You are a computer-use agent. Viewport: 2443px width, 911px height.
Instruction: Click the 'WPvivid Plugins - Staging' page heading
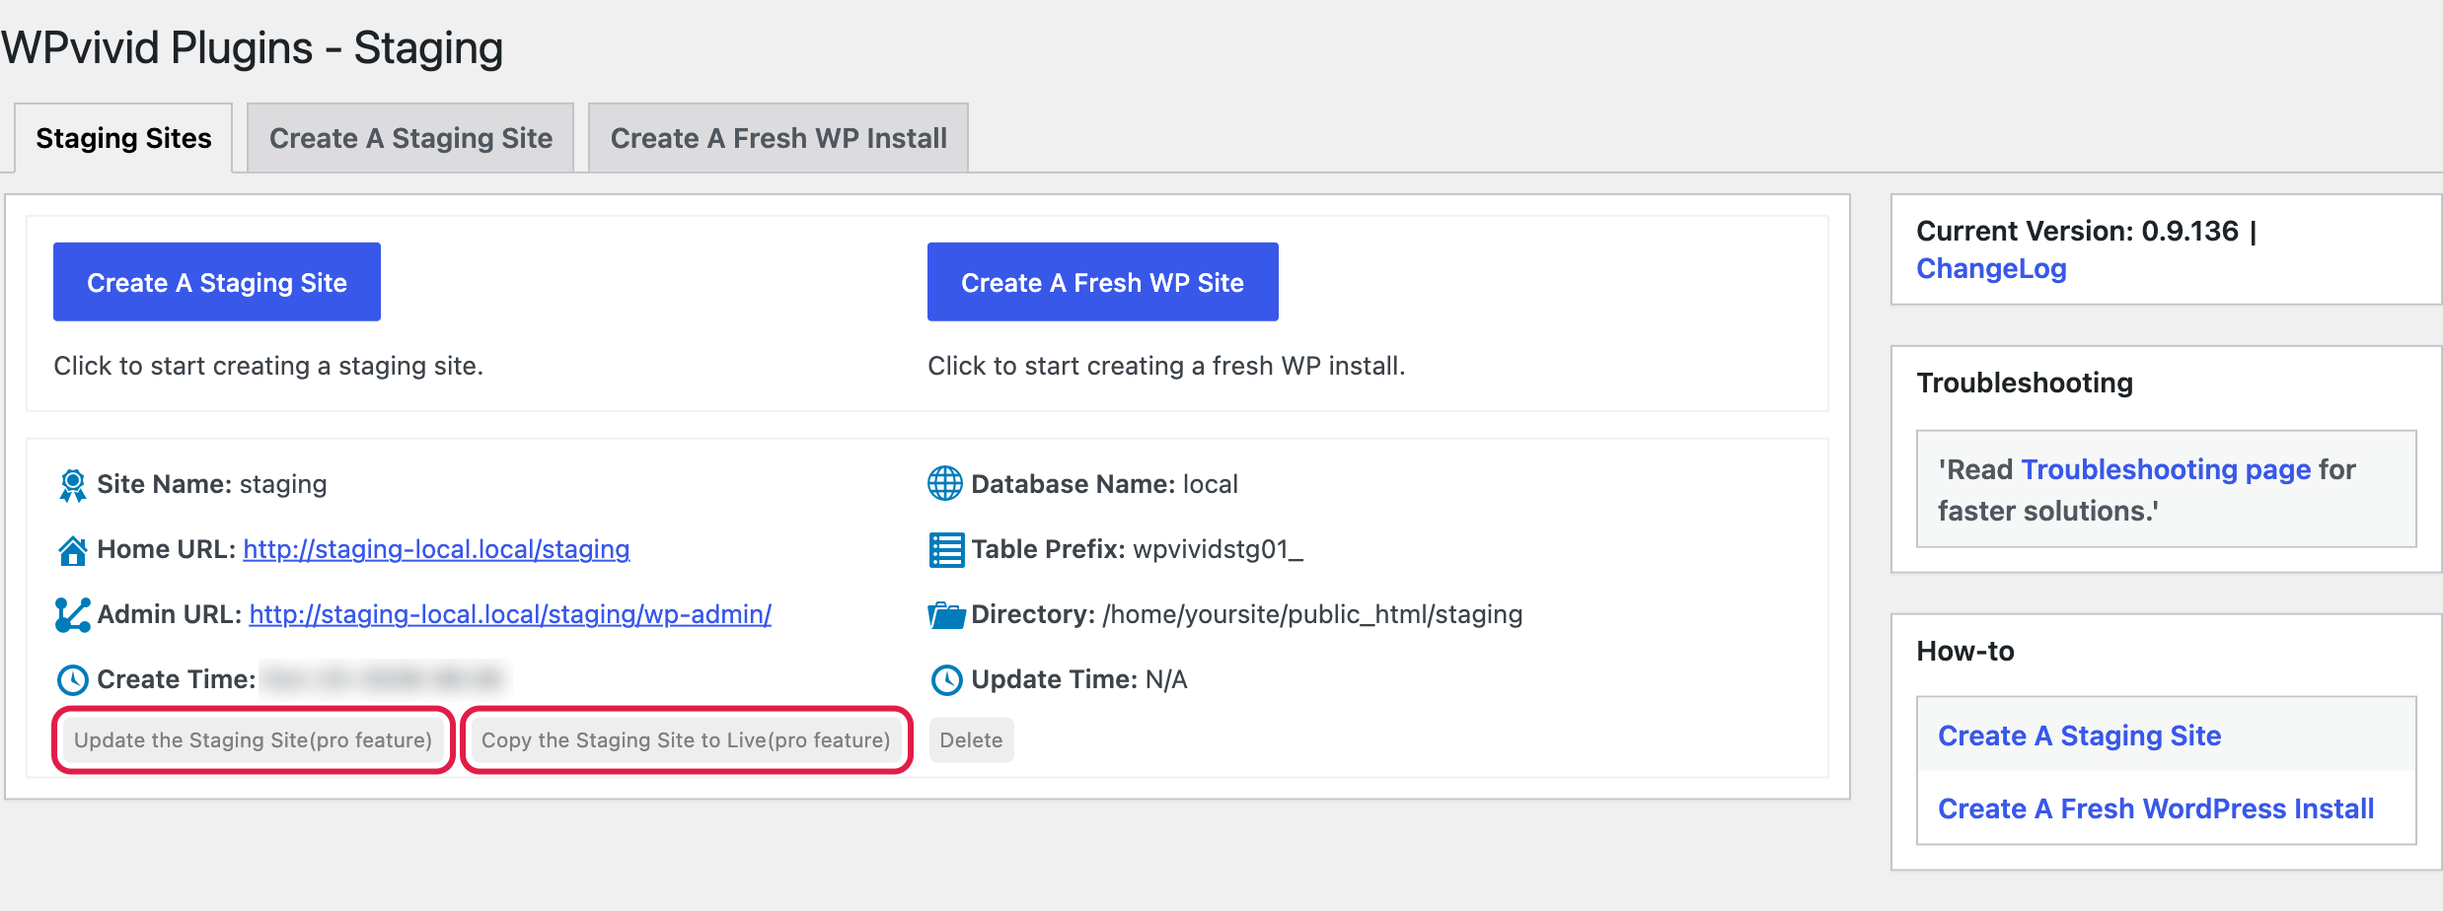[253, 47]
